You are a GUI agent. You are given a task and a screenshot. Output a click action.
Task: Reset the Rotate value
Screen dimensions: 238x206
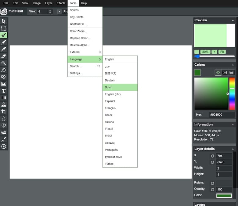pos(212,183)
